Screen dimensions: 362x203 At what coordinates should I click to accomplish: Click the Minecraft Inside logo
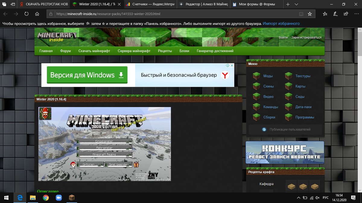(57, 37)
